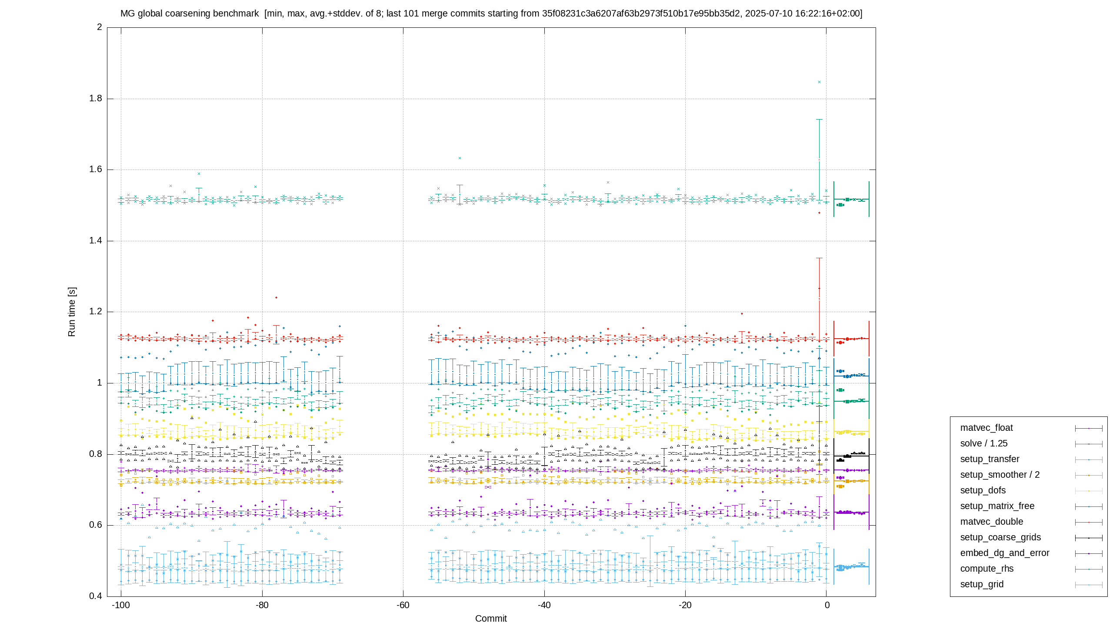Click the setup_dofs legend marker
This screenshot has height=626, width=1113.
[1089, 491]
